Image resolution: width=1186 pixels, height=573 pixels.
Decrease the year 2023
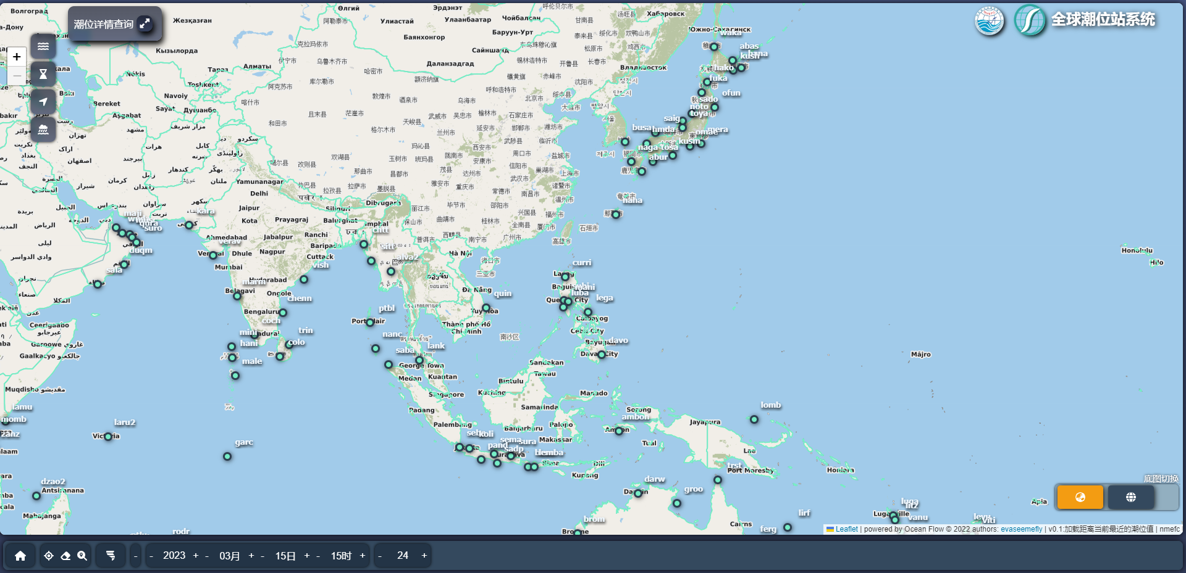[x=151, y=556]
